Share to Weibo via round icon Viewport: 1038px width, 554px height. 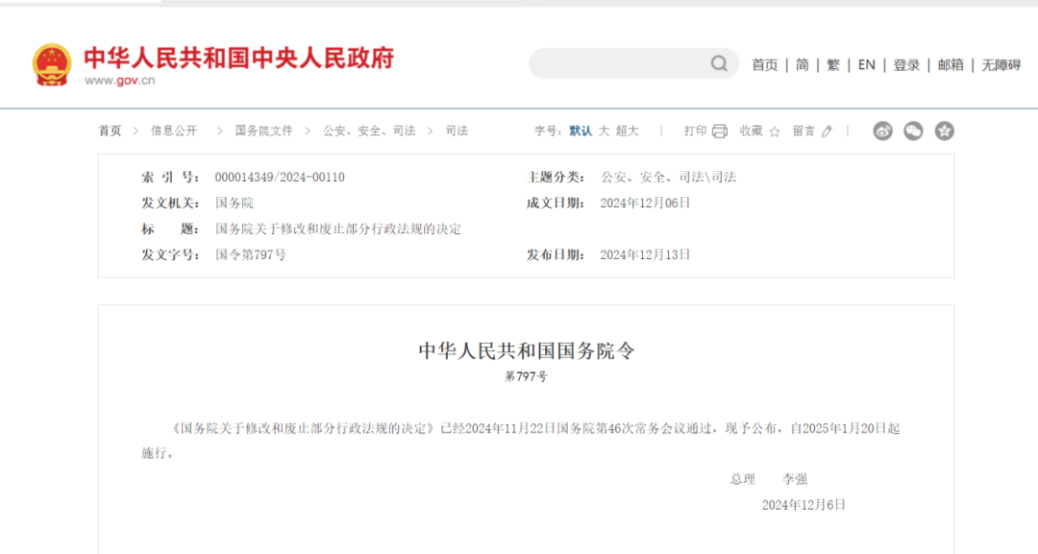(x=882, y=131)
